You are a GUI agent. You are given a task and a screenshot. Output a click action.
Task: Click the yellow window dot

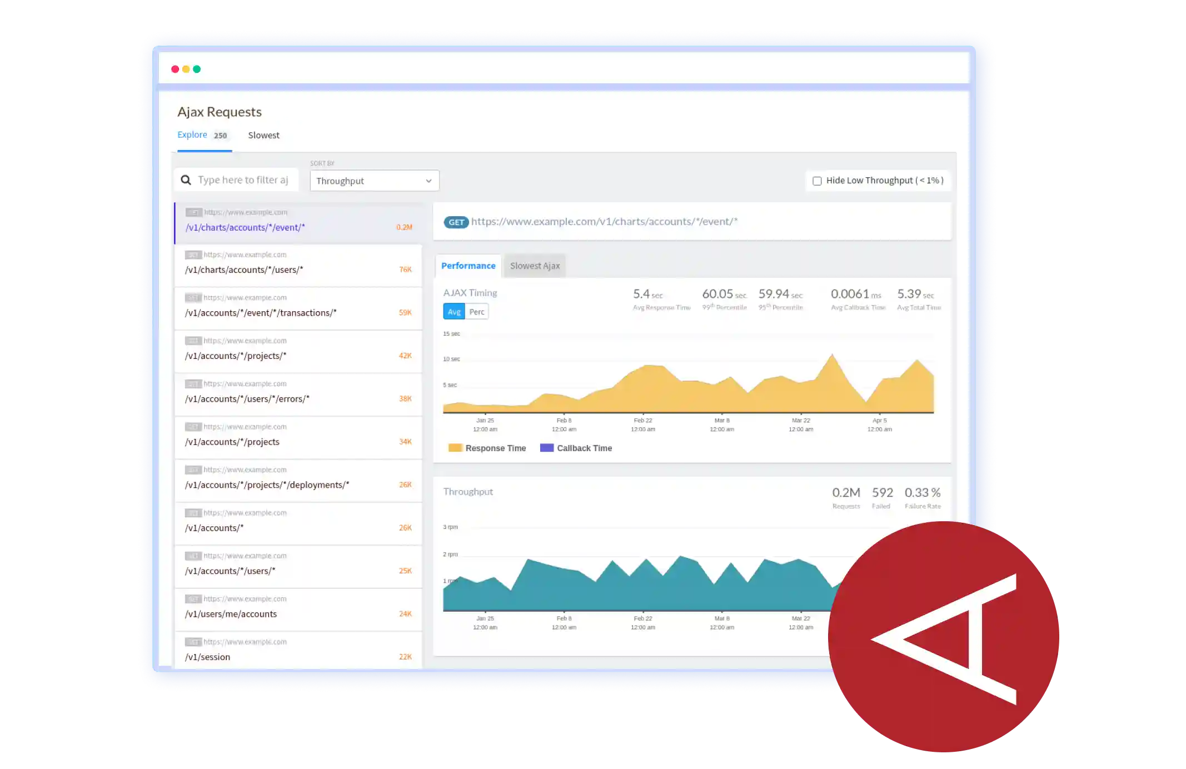(x=186, y=69)
